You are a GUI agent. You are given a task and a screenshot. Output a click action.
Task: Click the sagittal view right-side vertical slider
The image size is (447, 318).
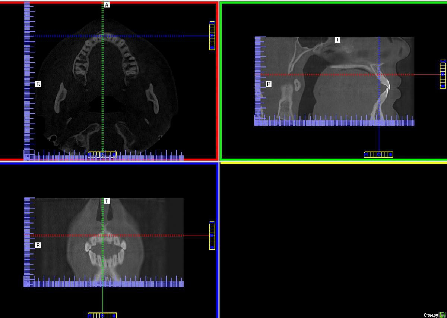coord(443,74)
